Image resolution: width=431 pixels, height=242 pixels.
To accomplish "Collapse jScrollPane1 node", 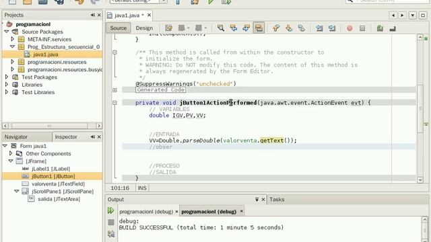I will click(x=16, y=191).
